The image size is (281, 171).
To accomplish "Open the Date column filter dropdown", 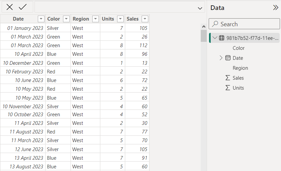I will [41, 19].
